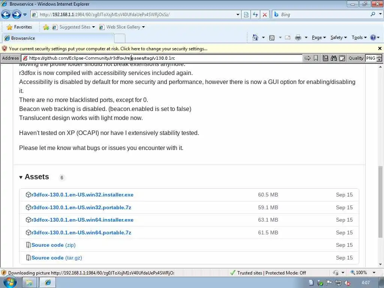
Task: Click the Action Center flag icon
Action: click(x=329, y=283)
